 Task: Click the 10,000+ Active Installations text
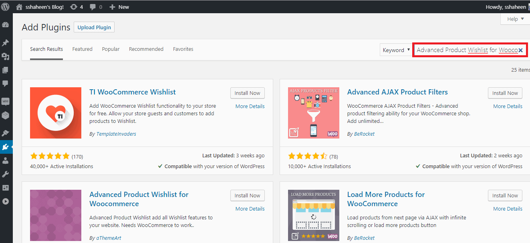pyautogui.click(x=319, y=166)
